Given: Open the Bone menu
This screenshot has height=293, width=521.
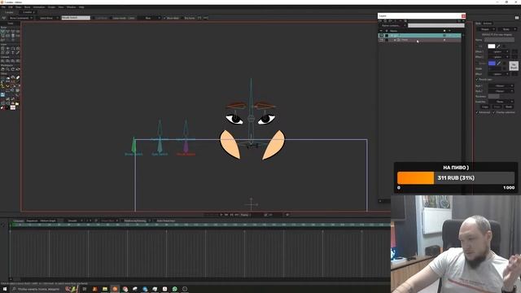Looking at the screenshot, I should click(27, 7).
